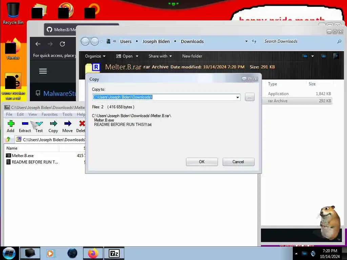Screen dimensions: 347x260
Task: Click the Name column header in 7-Zip
Action: tap(32, 148)
